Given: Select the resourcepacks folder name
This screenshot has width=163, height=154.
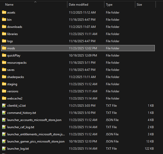Looking at the screenshot, I should coord(17,63).
